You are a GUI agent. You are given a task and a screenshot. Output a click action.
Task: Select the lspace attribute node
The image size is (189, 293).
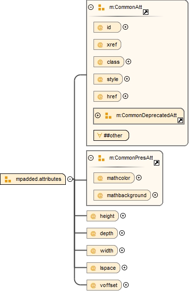point(103,268)
